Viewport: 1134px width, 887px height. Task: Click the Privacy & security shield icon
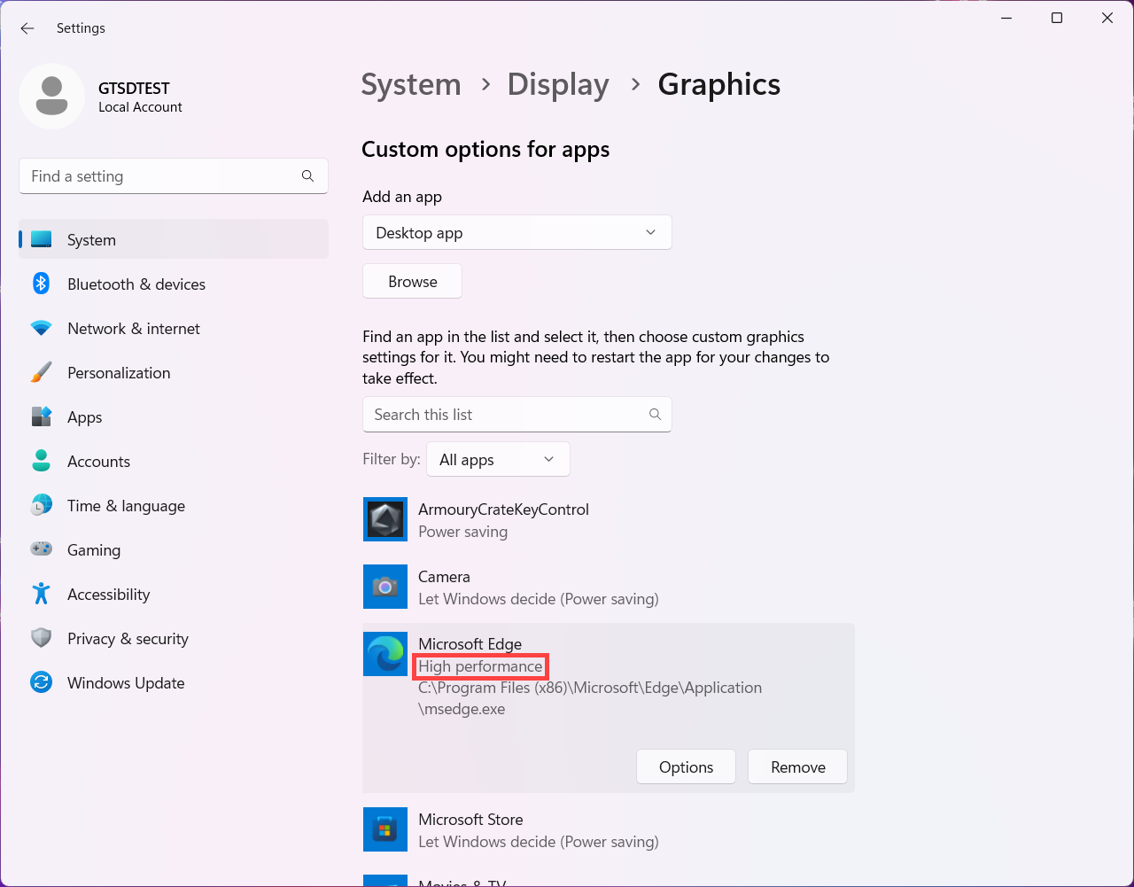pyautogui.click(x=41, y=638)
